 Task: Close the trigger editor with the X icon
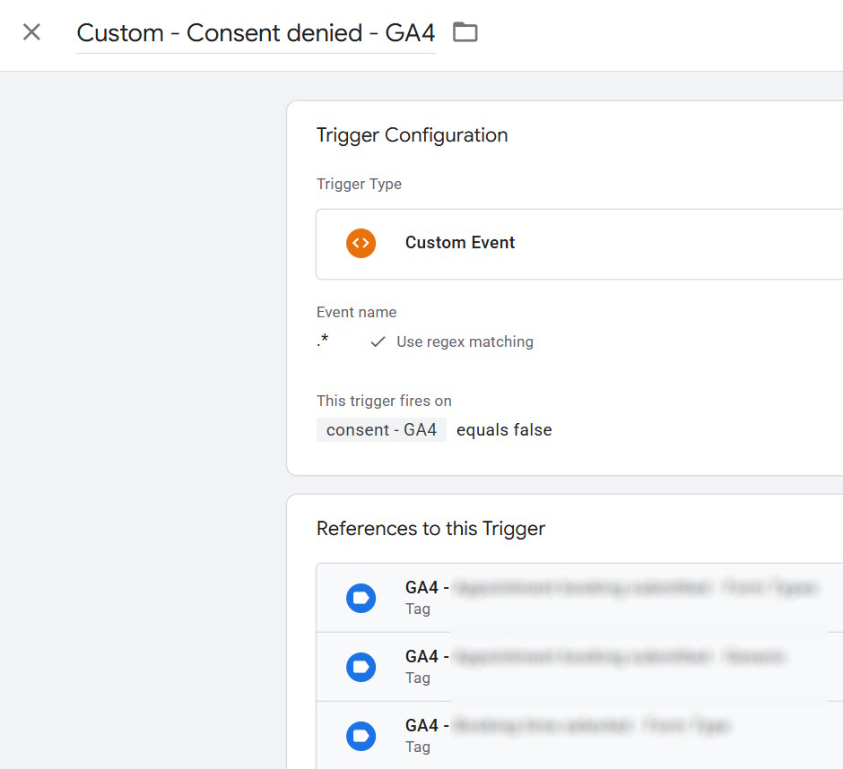click(31, 32)
